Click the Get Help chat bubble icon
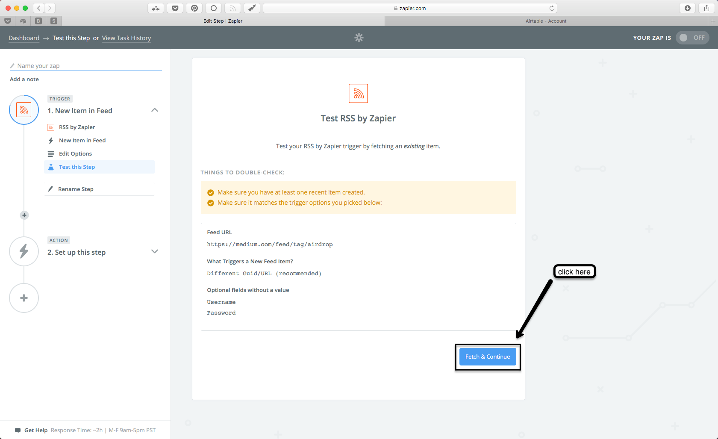The width and height of the screenshot is (718, 439). (18, 430)
